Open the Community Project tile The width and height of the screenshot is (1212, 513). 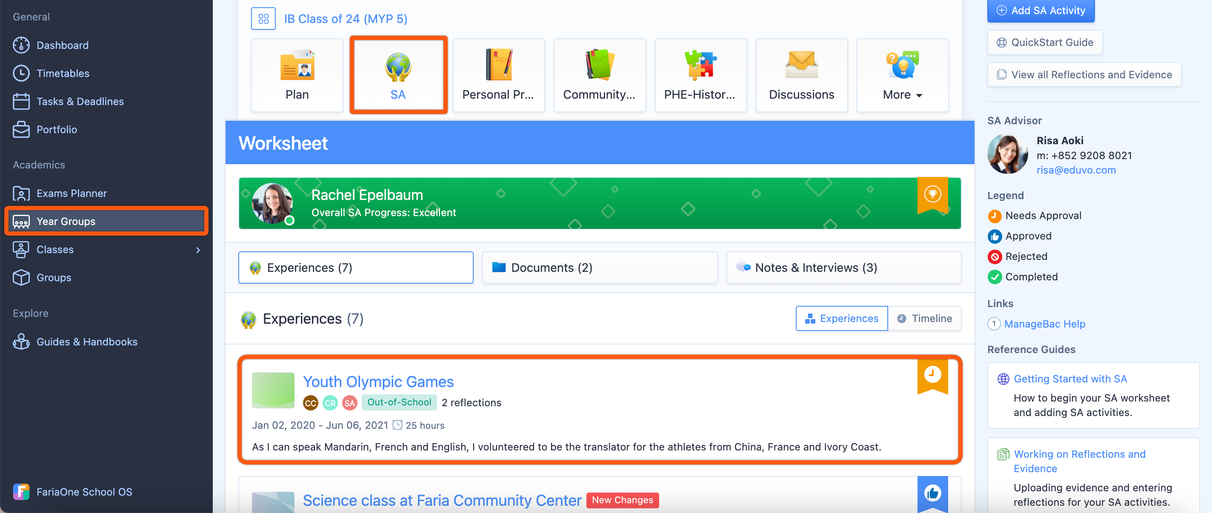(600, 75)
